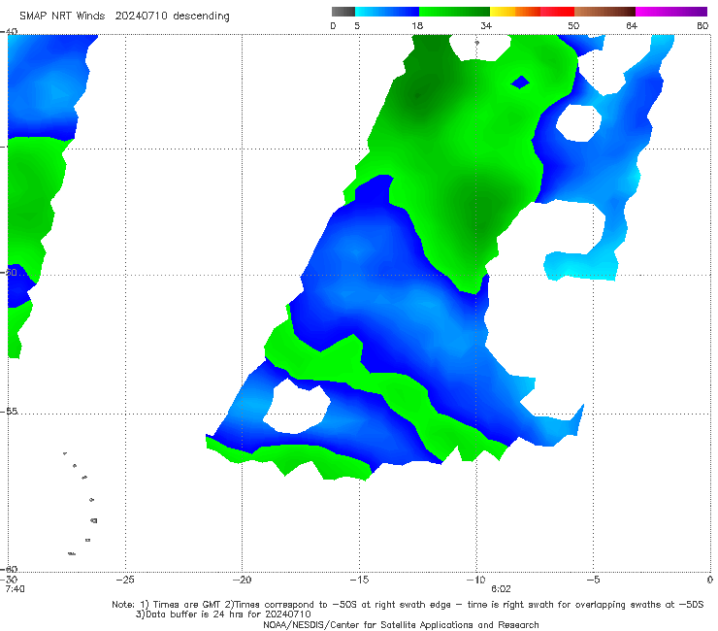Viewport: 718px width, 631px height.
Task: Click the "NOAA/NESDIS/Center for Satellite Applications and Research" credit
Action: coord(401,624)
